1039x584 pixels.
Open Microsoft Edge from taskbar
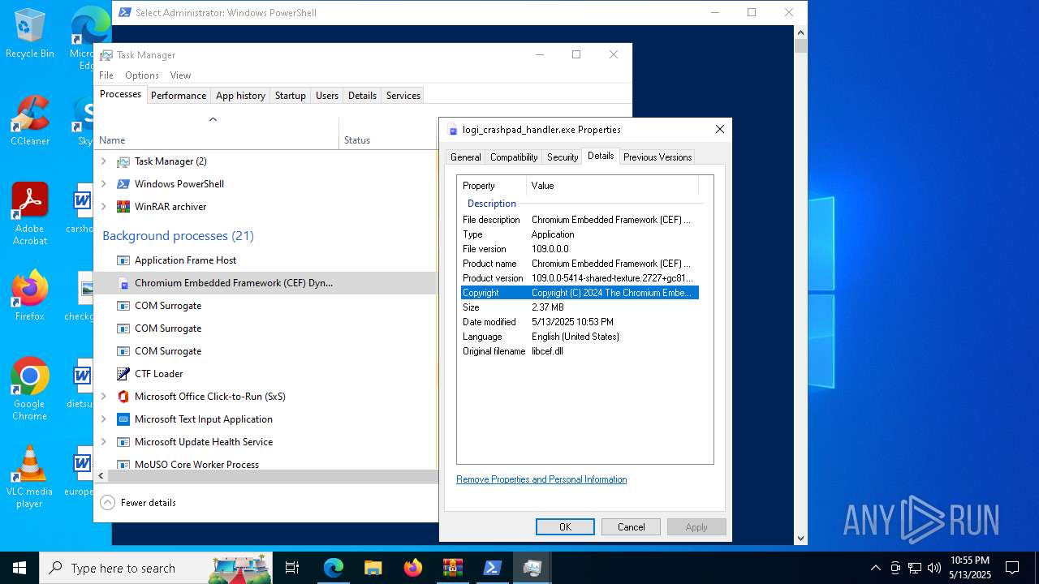334,568
